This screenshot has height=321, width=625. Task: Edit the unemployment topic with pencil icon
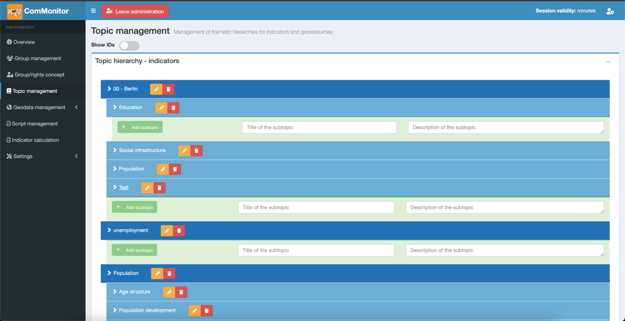(x=167, y=231)
